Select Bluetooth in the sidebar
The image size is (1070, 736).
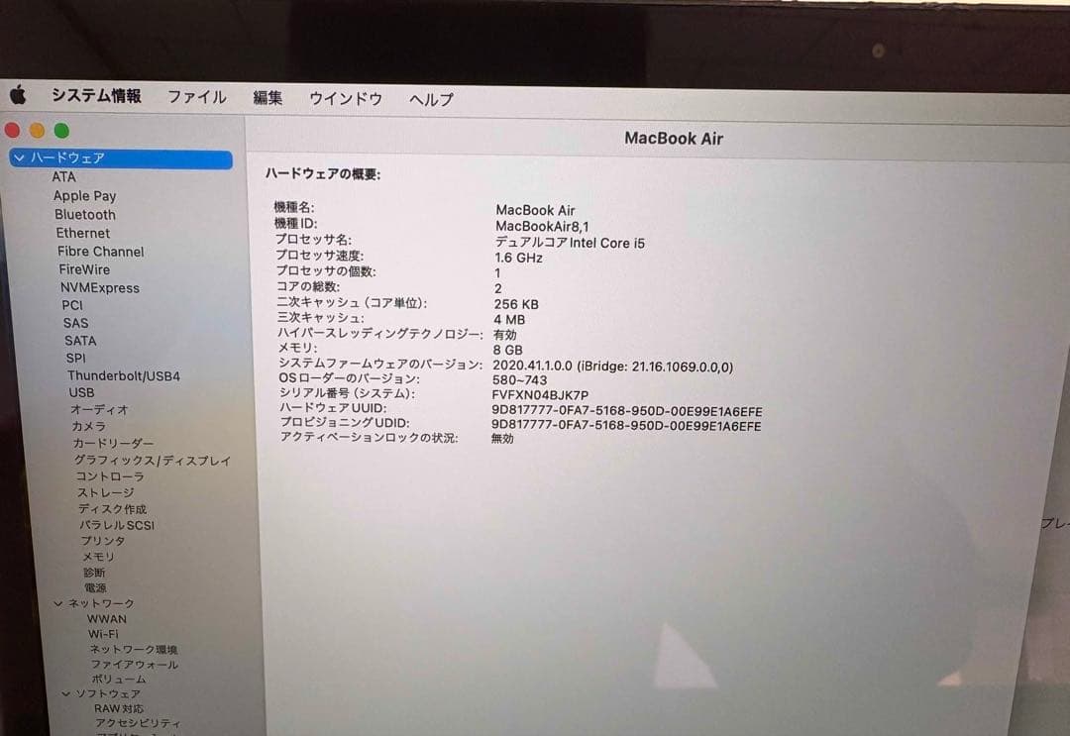pos(84,214)
